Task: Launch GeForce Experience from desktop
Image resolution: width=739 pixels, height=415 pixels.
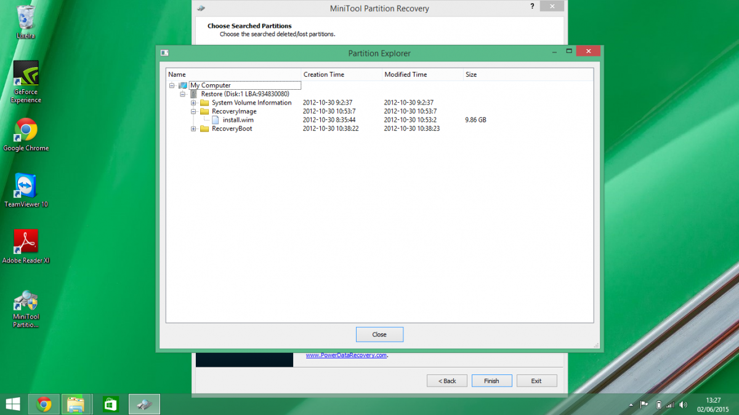Action: pyautogui.click(x=26, y=82)
